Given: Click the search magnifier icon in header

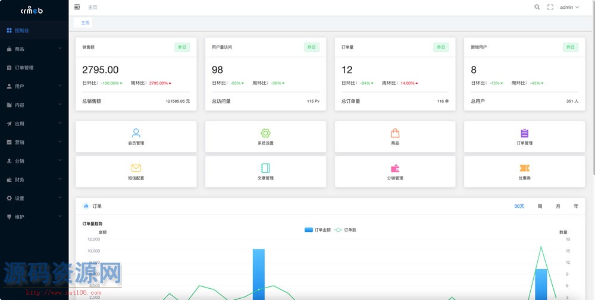Looking at the screenshot, I should point(537,7).
